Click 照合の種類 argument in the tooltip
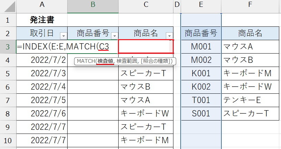Screen dimensions: 281x149 (156, 61)
